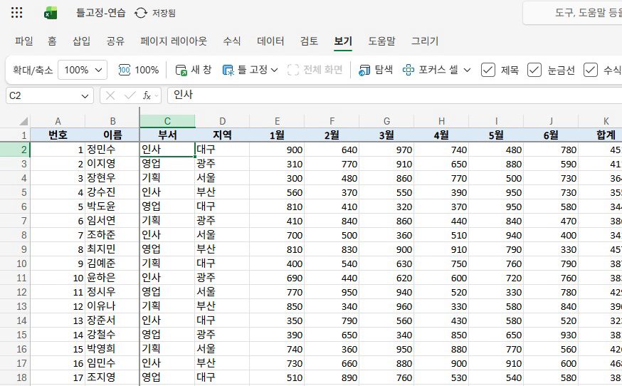Toggle the 수식 formula bar checkbox
Viewport: 622px width, 386px height.
pos(591,70)
